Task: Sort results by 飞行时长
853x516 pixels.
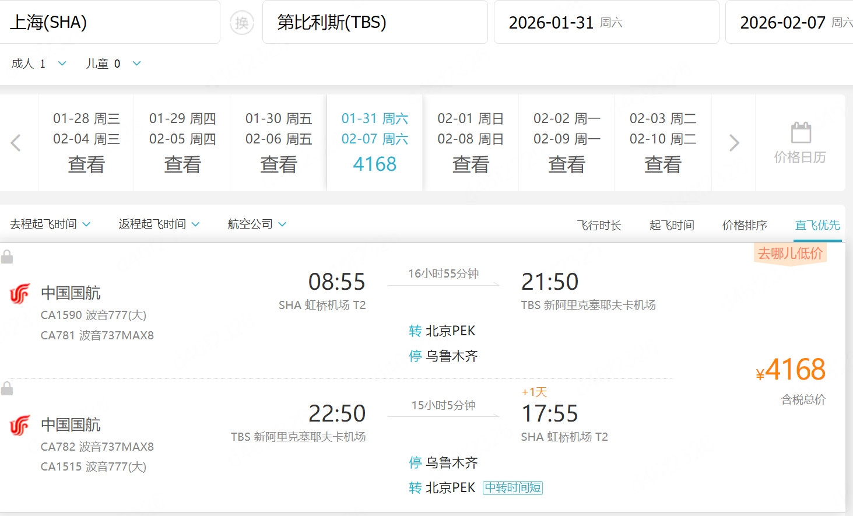Action: (x=599, y=225)
